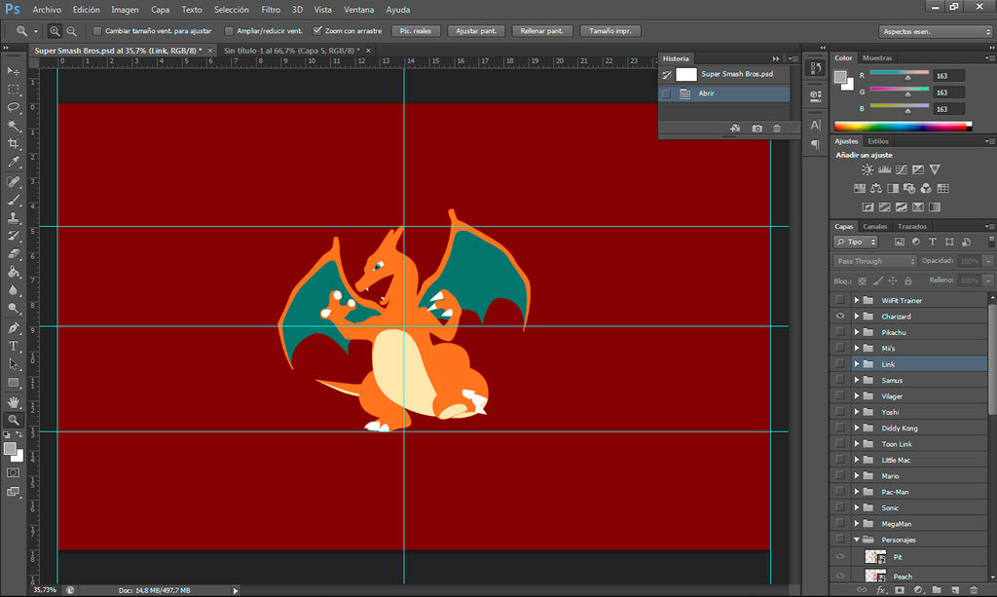Select the Lasso tool
The image size is (997, 597).
pyautogui.click(x=13, y=107)
